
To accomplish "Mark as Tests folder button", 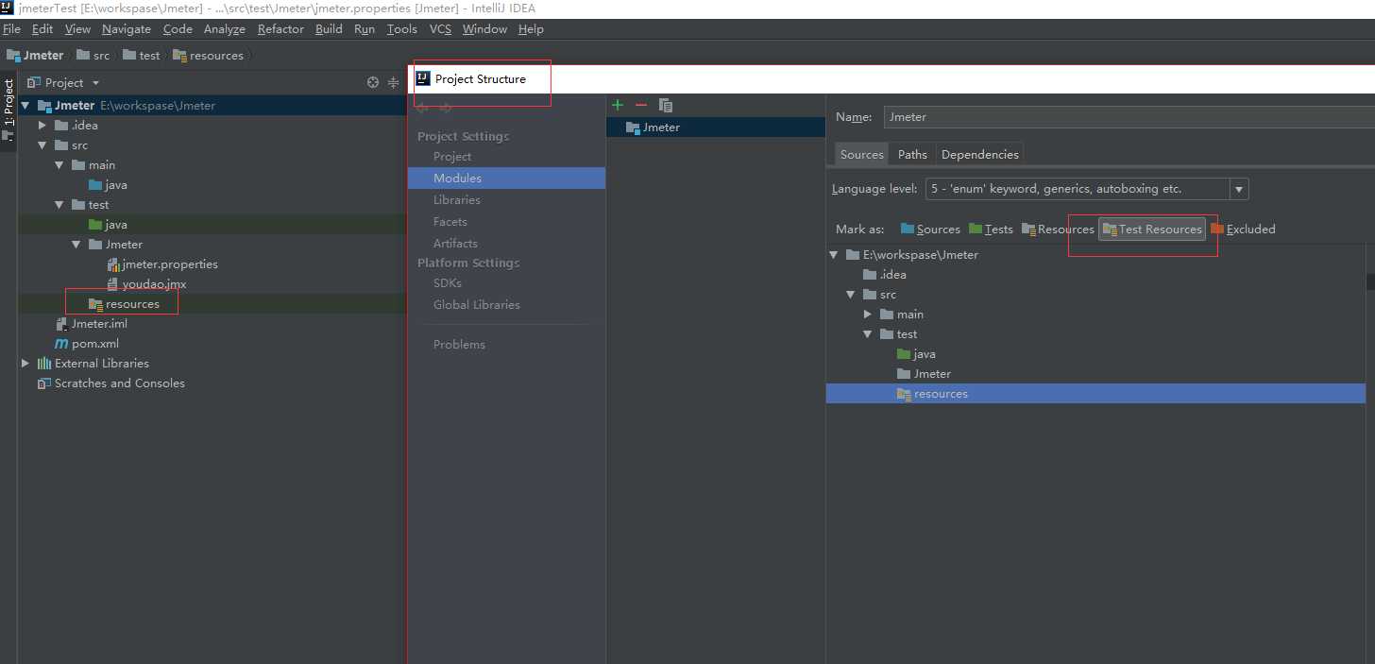I will point(991,229).
